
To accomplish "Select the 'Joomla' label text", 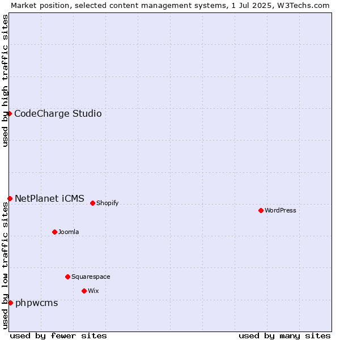I will point(69,232).
